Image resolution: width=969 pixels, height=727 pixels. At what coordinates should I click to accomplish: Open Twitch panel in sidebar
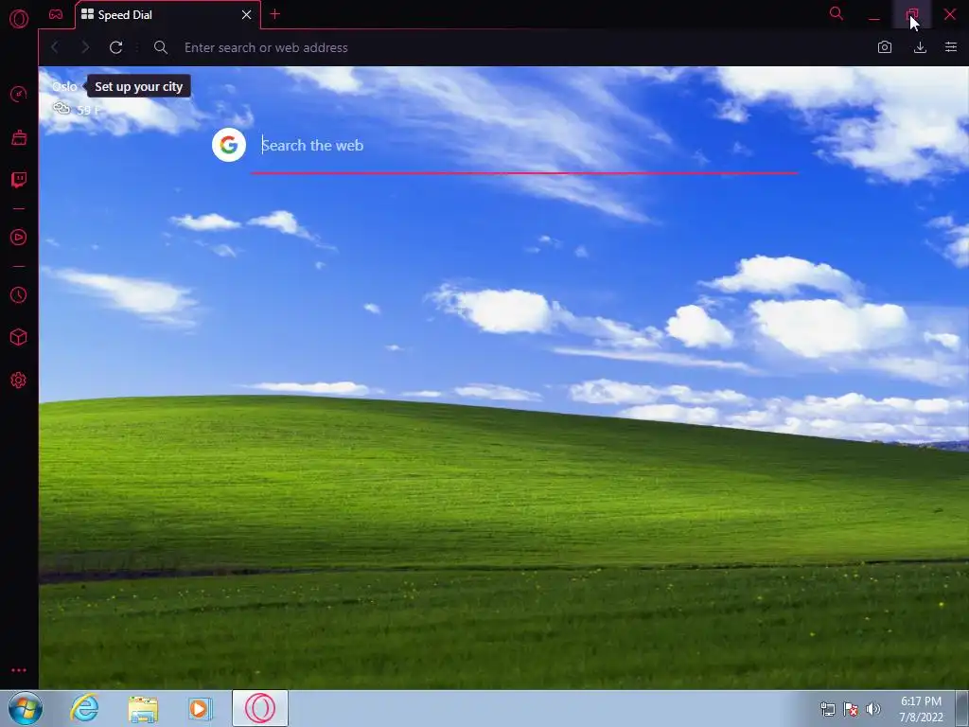[x=19, y=180]
